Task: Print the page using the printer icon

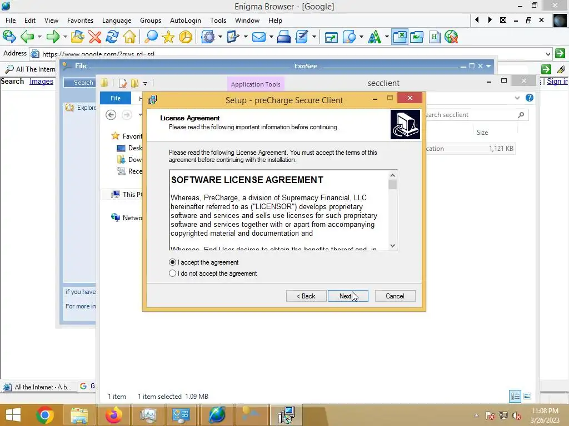Action: tap(284, 37)
